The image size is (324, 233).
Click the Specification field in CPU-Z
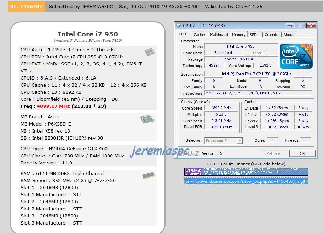point(258,74)
